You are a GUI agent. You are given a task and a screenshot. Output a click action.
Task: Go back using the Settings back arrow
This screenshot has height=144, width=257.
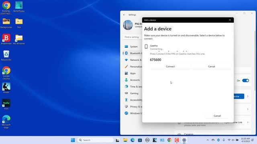click(x=124, y=15)
